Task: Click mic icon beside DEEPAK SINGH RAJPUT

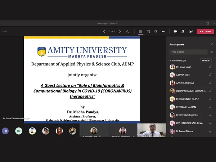Action: [210, 99]
